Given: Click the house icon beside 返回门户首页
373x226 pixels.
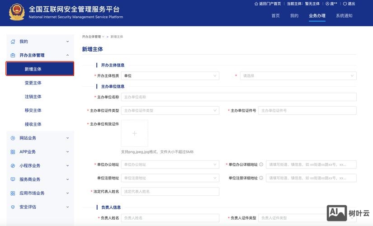Looking at the screenshot, I should coord(256,4).
